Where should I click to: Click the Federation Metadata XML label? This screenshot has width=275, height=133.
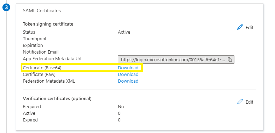[49, 81]
